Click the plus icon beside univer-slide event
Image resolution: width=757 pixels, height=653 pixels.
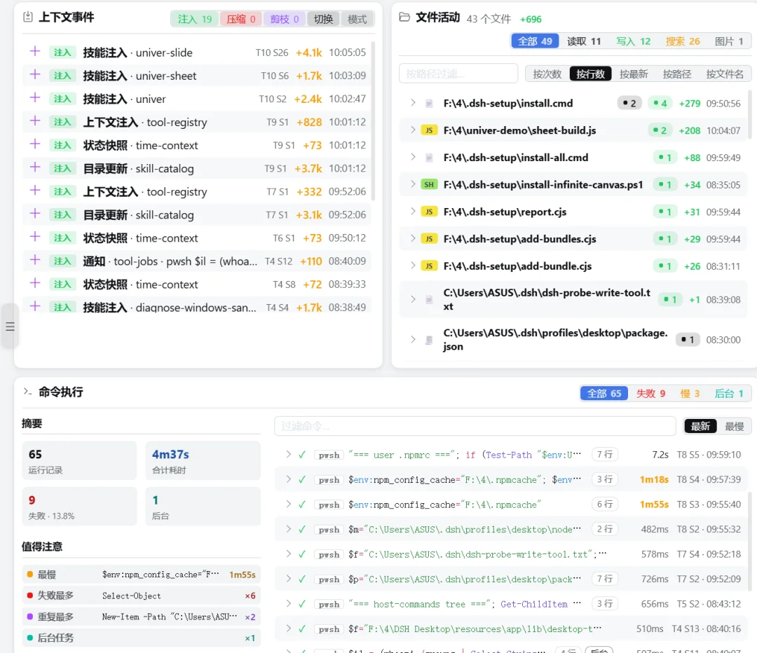coord(35,51)
